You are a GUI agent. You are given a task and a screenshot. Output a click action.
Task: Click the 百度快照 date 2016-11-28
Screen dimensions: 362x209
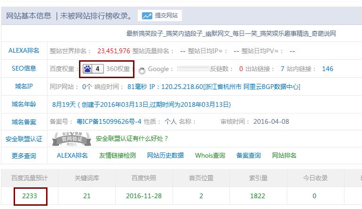point(143,196)
